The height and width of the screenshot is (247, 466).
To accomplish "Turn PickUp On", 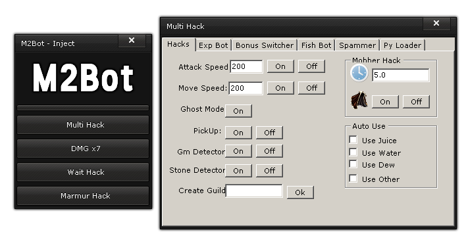I will click(x=238, y=133).
